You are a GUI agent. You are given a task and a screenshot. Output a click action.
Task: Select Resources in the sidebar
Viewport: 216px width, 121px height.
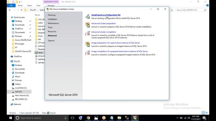pos(52,32)
